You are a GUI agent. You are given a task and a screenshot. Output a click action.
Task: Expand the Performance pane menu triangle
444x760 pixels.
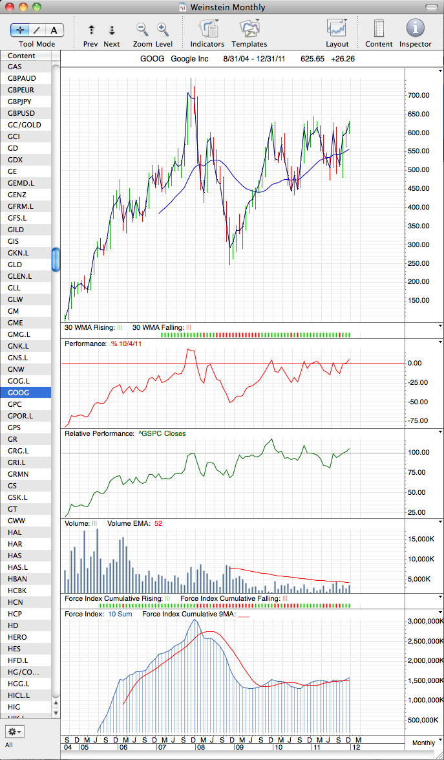pyautogui.click(x=440, y=342)
